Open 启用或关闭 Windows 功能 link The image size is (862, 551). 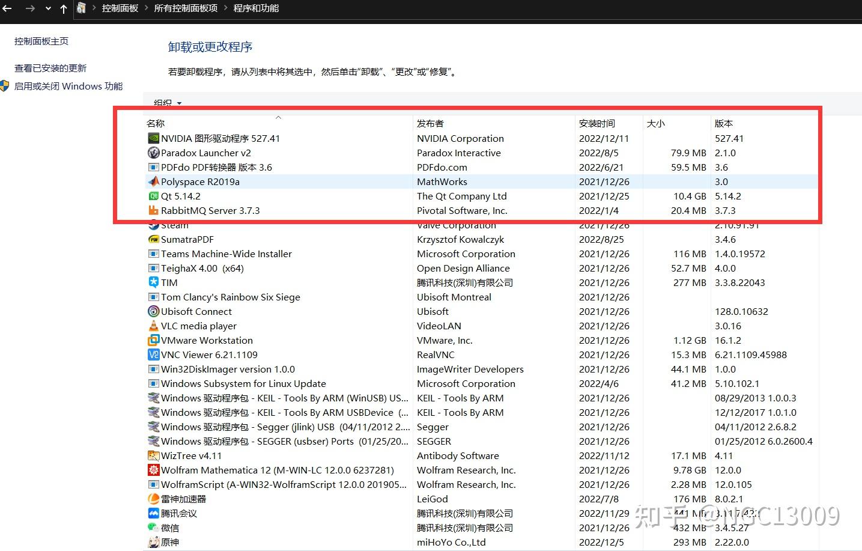68,87
